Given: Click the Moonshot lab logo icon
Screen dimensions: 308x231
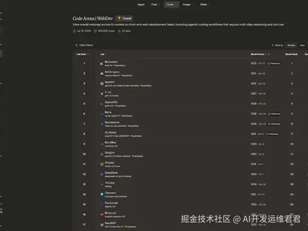Looking at the screenshot, I should point(102,64).
